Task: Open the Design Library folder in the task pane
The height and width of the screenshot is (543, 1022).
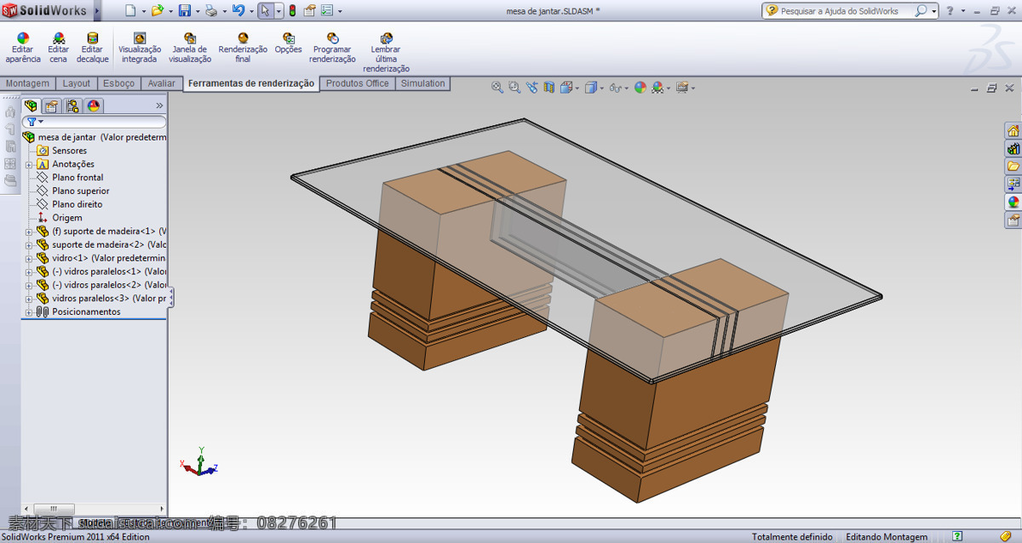Action: coord(1013,166)
